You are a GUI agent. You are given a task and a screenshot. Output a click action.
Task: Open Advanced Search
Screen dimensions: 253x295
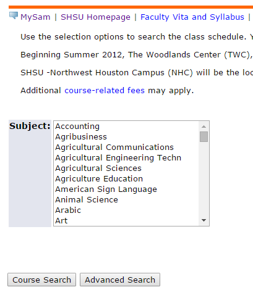click(x=120, y=280)
